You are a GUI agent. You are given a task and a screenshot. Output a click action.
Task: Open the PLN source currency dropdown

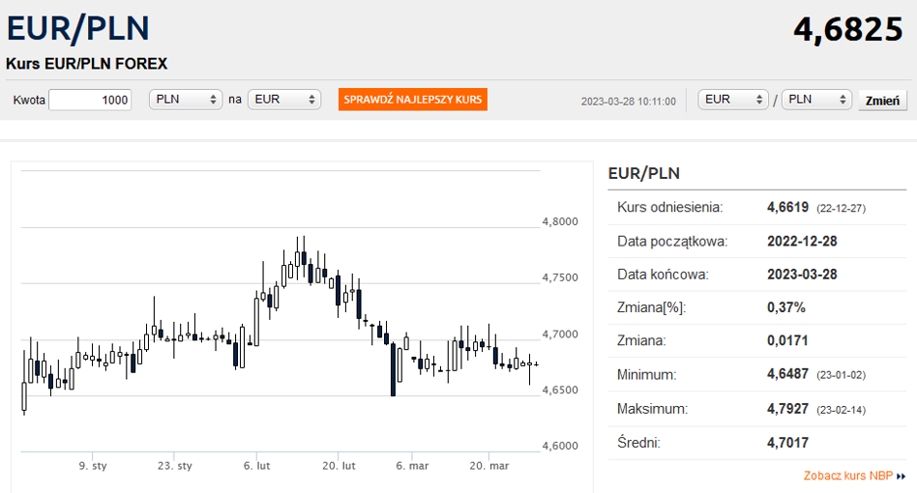[x=186, y=100]
